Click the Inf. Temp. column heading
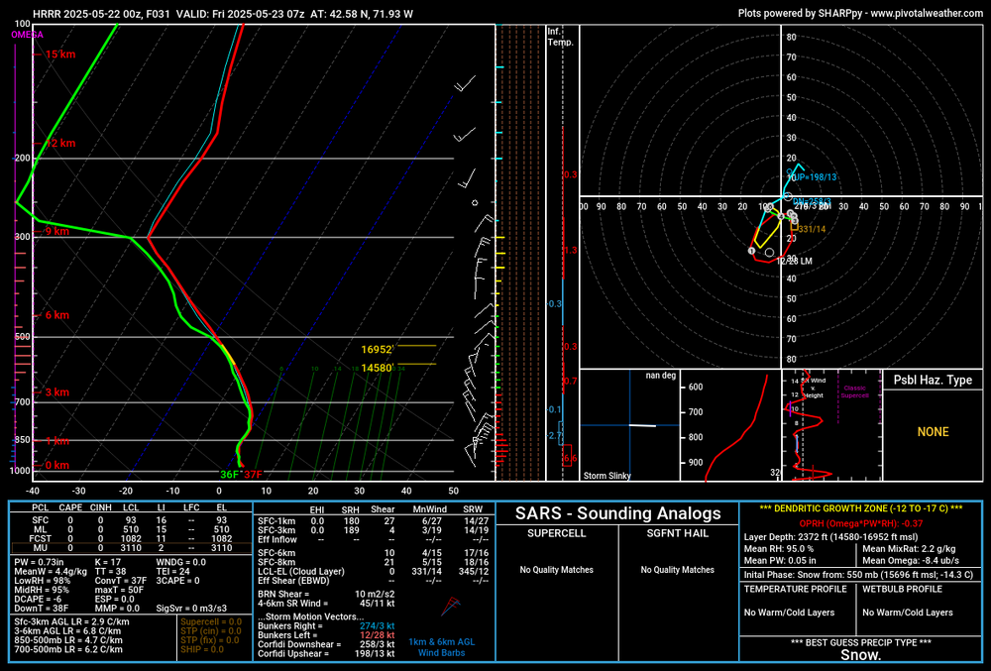 (x=560, y=37)
